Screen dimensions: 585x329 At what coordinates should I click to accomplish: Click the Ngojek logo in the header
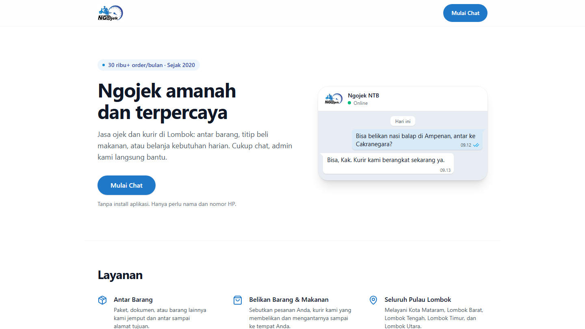click(110, 13)
